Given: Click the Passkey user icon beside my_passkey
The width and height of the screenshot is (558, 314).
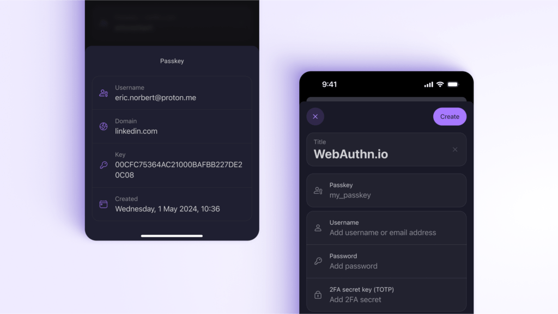Looking at the screenshot, I should tap(318, 190).
